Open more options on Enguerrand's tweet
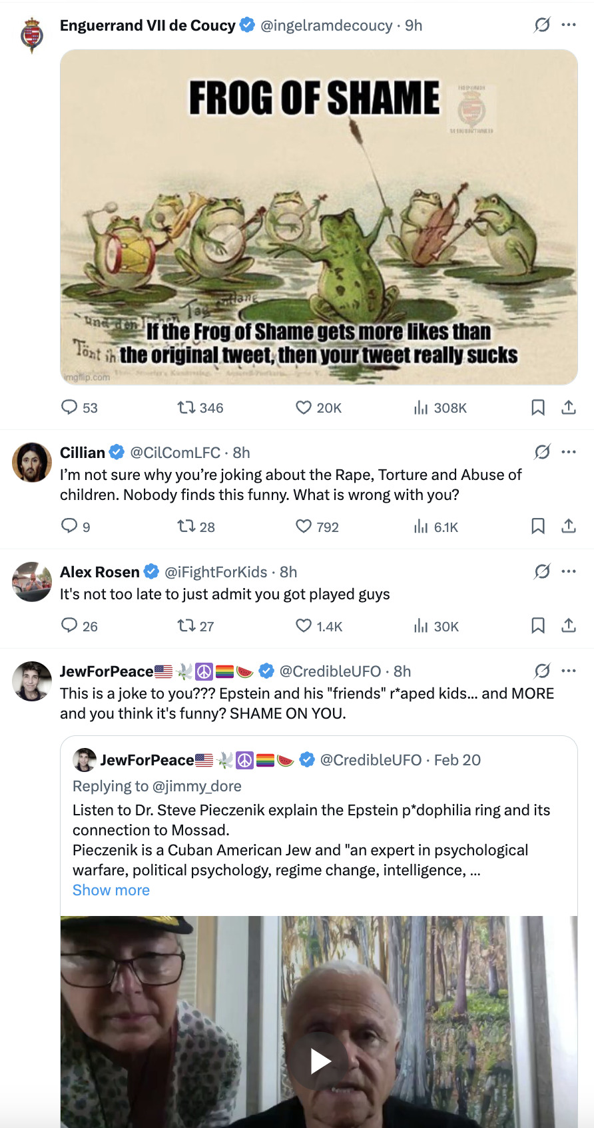Image resolution: width=594 pixels, height=1128 pixels. click(569, 25)
